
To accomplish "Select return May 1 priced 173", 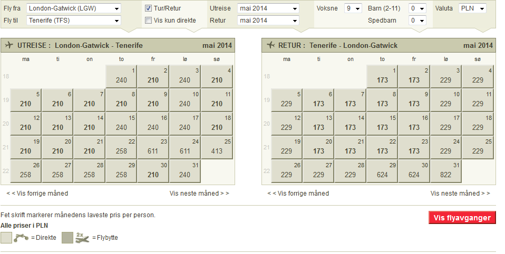I will (x=382, y=76).
